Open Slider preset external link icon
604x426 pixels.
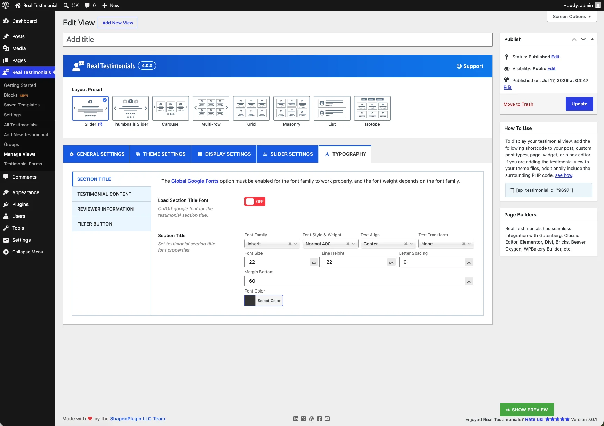click(100, 124)
